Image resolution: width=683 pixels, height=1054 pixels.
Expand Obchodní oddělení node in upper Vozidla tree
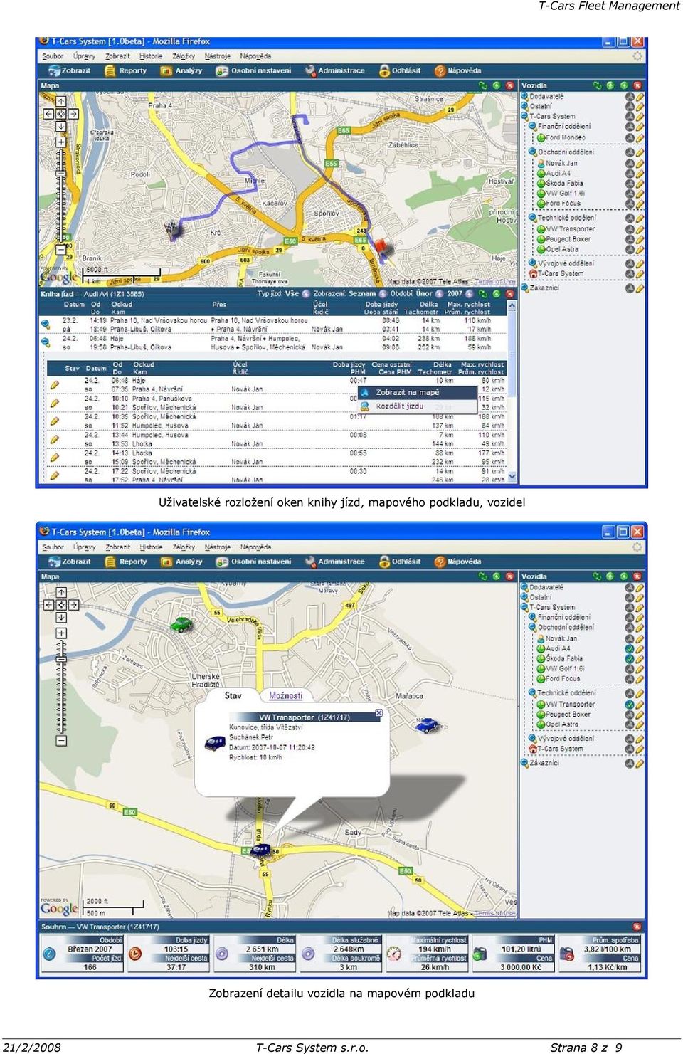pyautogui.click(x=533, y=152)
